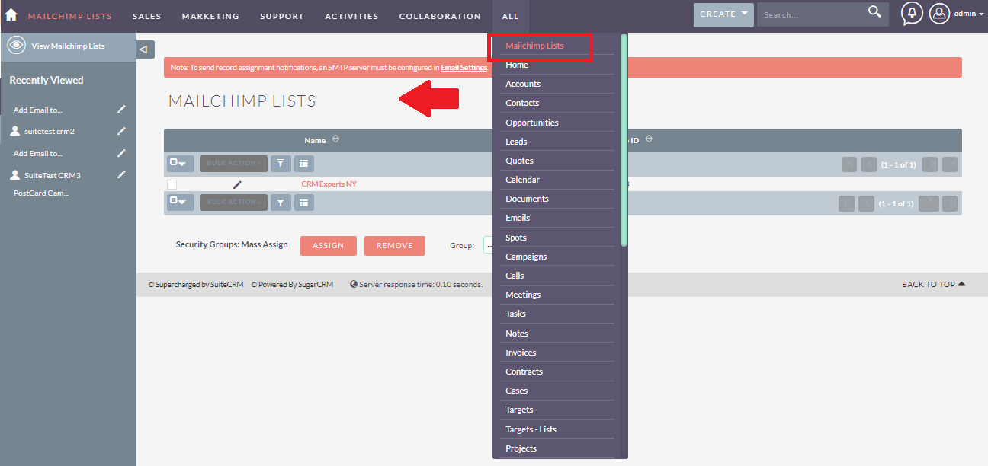Image resolution: width=988 pixels, height=466 pixels.
Task: Click the REMOVE button
Action: click(394, 245)
